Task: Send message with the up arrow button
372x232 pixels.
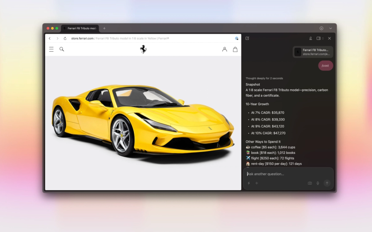Action: click(x=327, y=183)
